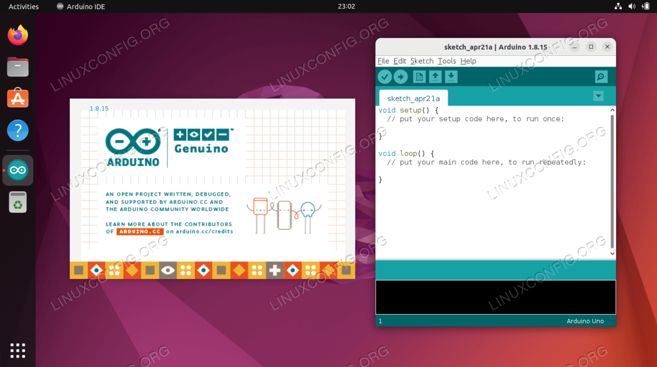Expand the tab options dropdown arrow
Image resolution: width=657 pixels, height=367 pixels.
[598, 96]
